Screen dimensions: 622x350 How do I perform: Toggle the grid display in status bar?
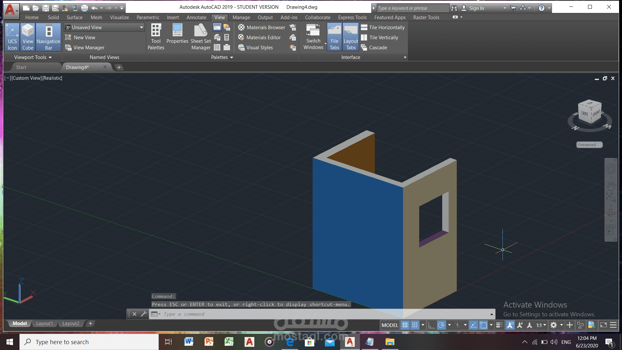click(405, 325)
